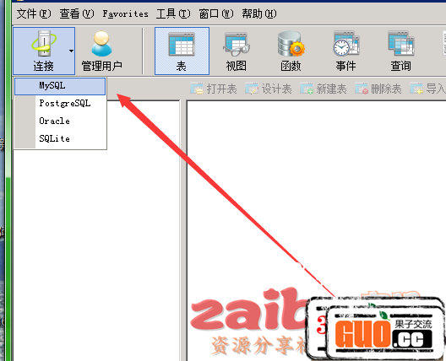
Task: Open the 工具 menu
Action: coord(173,13)
